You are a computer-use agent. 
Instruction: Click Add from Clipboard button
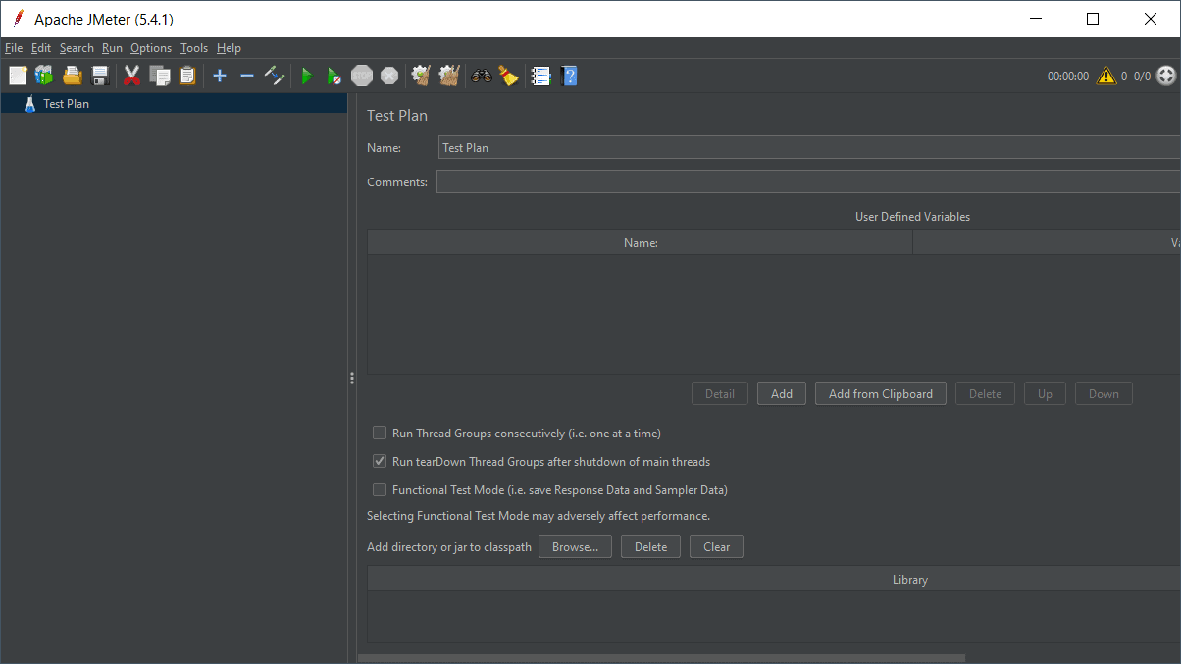coord(881,393)
